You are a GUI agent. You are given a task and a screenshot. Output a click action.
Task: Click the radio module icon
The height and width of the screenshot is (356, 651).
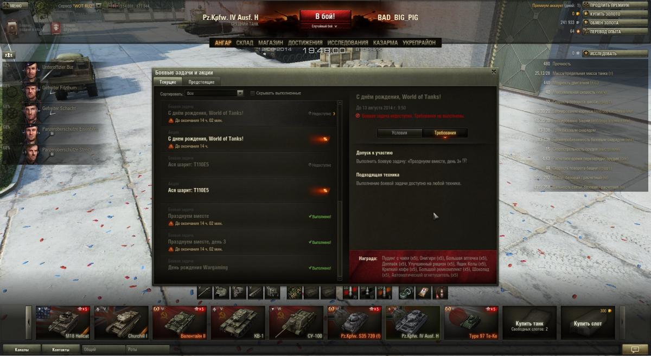272,292
